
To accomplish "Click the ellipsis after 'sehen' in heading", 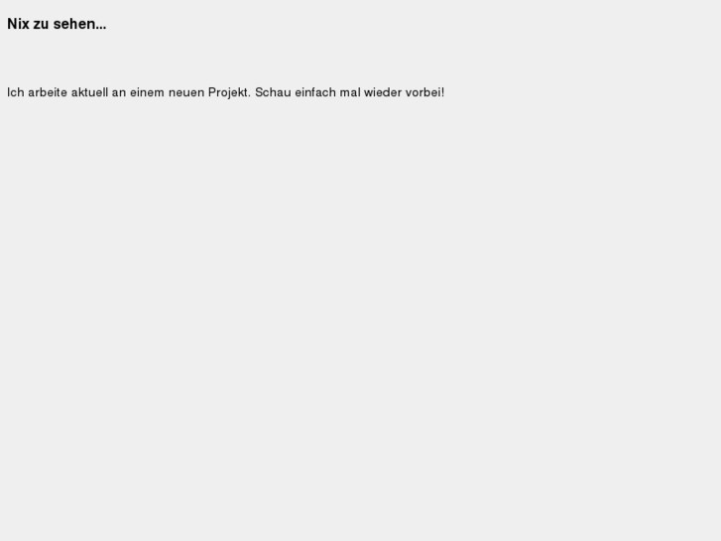I will click(101, 28).
